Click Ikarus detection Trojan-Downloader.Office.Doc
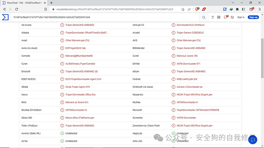 click(x=81, y=95)
